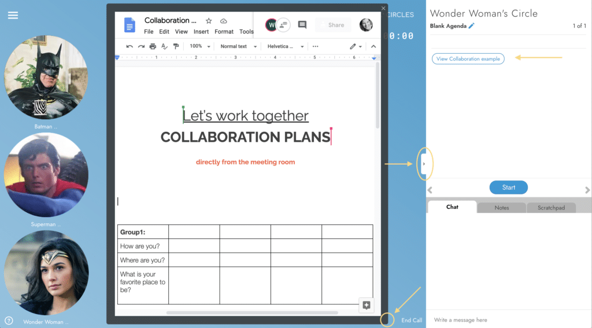Print the document with printer icon
Viewport: 592px width, 328px height.
pyautogui.click(x=153, y=46)
